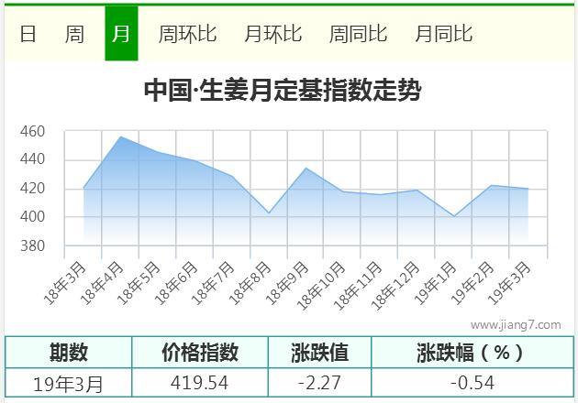Click the 19年3月 table cell

click(69, 383)
